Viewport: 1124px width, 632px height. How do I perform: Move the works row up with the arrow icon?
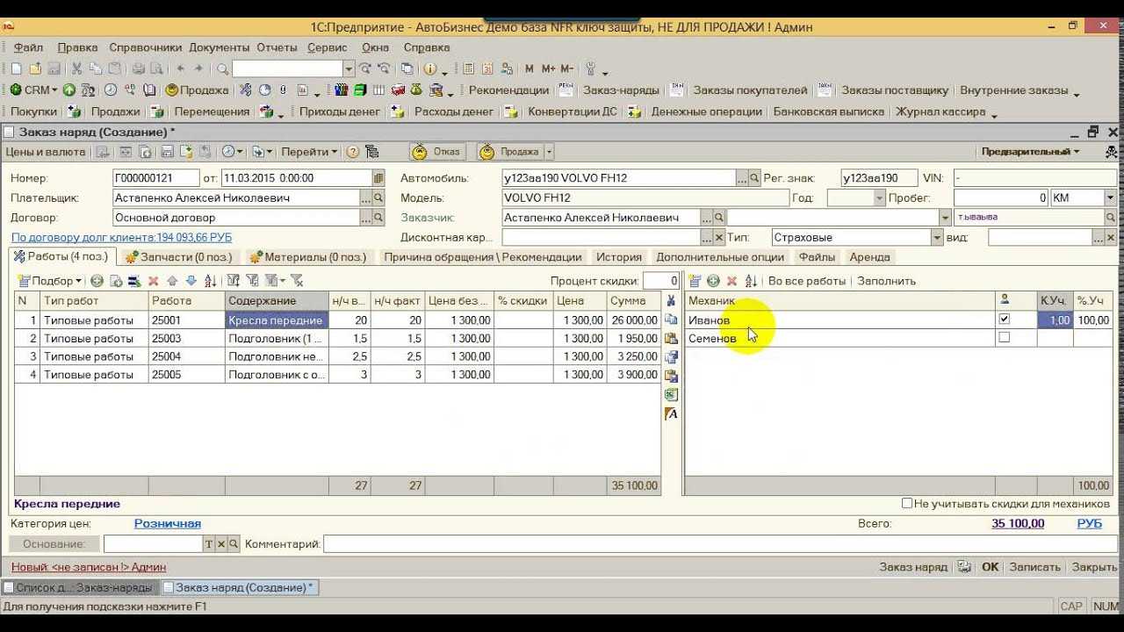(x=172, y=281)
